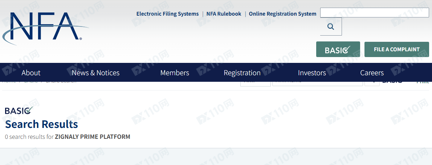Click the NFA logo
The height and width of the screenshot is (165, 432).
pyautogui.click(x=45, y=29)
